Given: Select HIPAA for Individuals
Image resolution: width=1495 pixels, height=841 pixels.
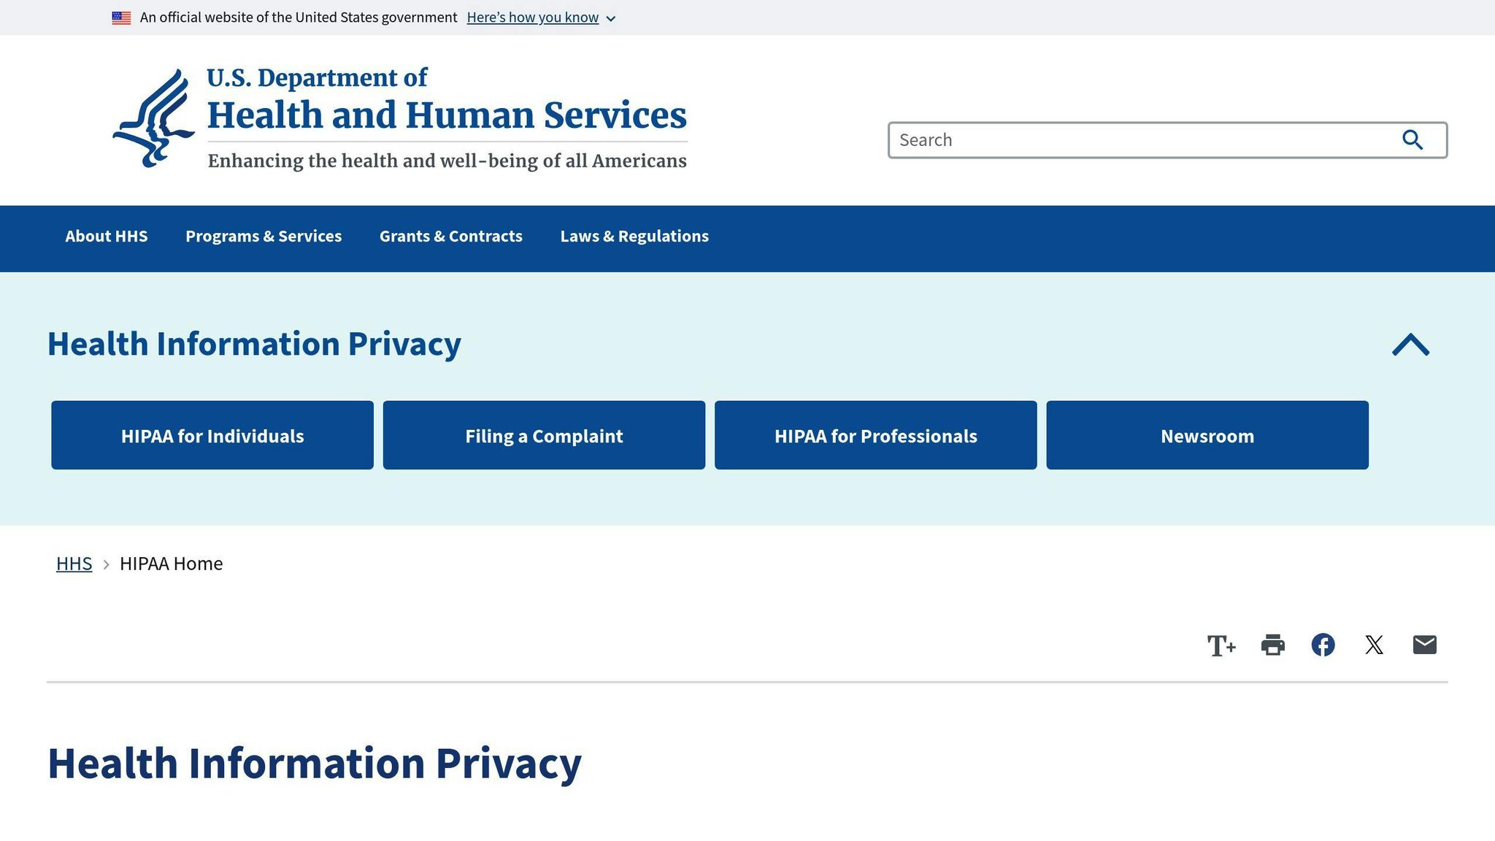Looking at the screenshot, I should point(212,435).
